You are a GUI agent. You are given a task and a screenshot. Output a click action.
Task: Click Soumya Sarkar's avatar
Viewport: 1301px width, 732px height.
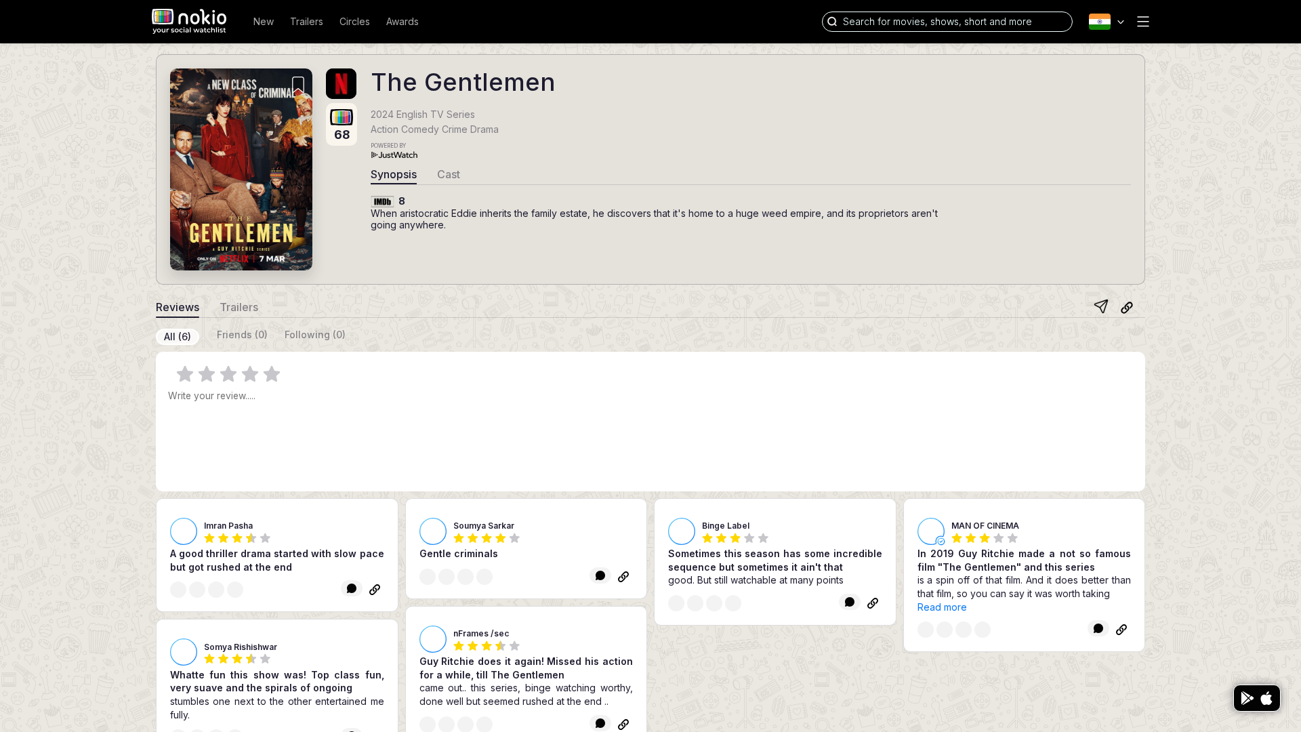tap(433, 531)
